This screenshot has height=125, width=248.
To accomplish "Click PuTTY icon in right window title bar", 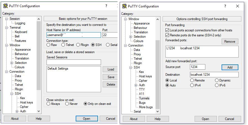I will [x=124, y=6].
